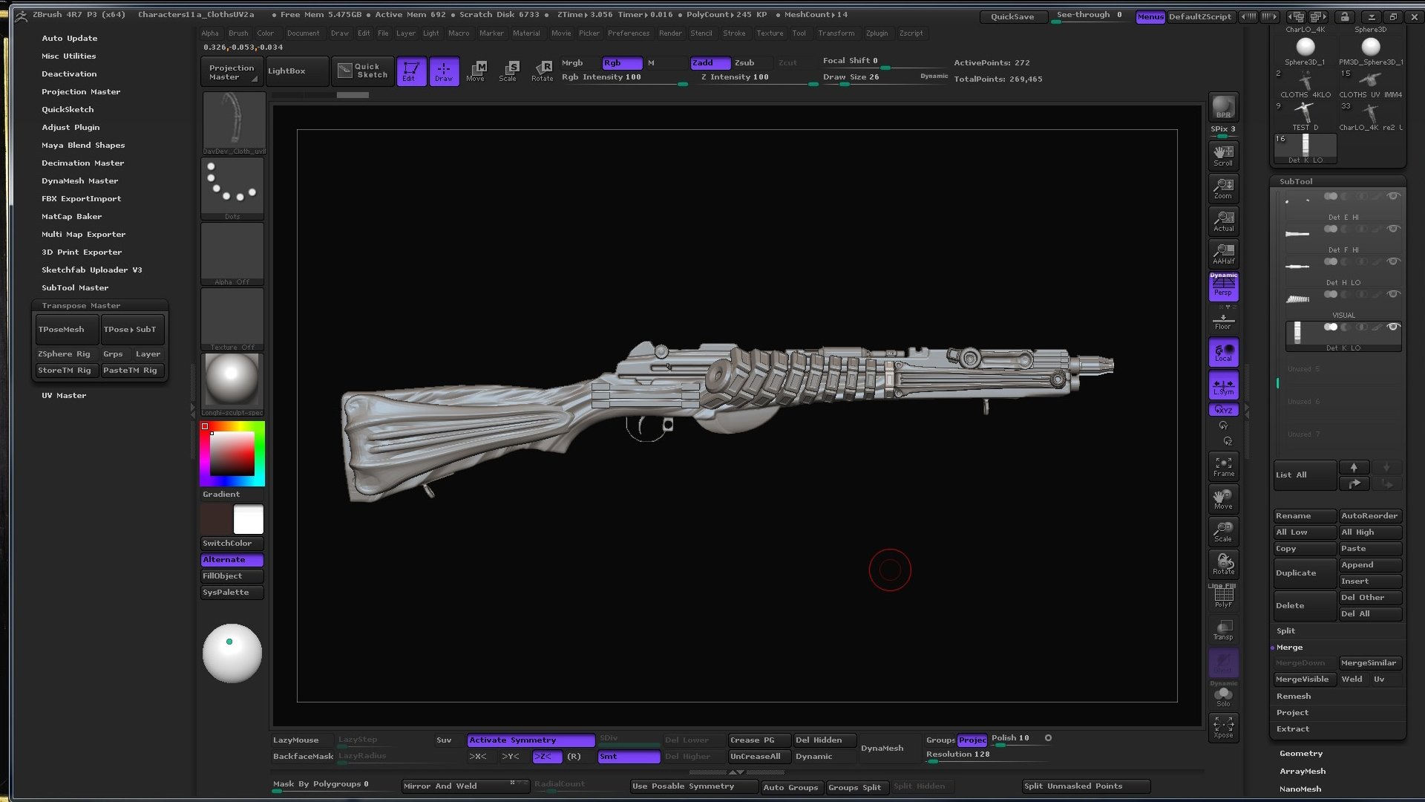This screenshot has height=802, width=1425.
Task: Open the Zplugin menu
Action: click(x=877, y=33)
